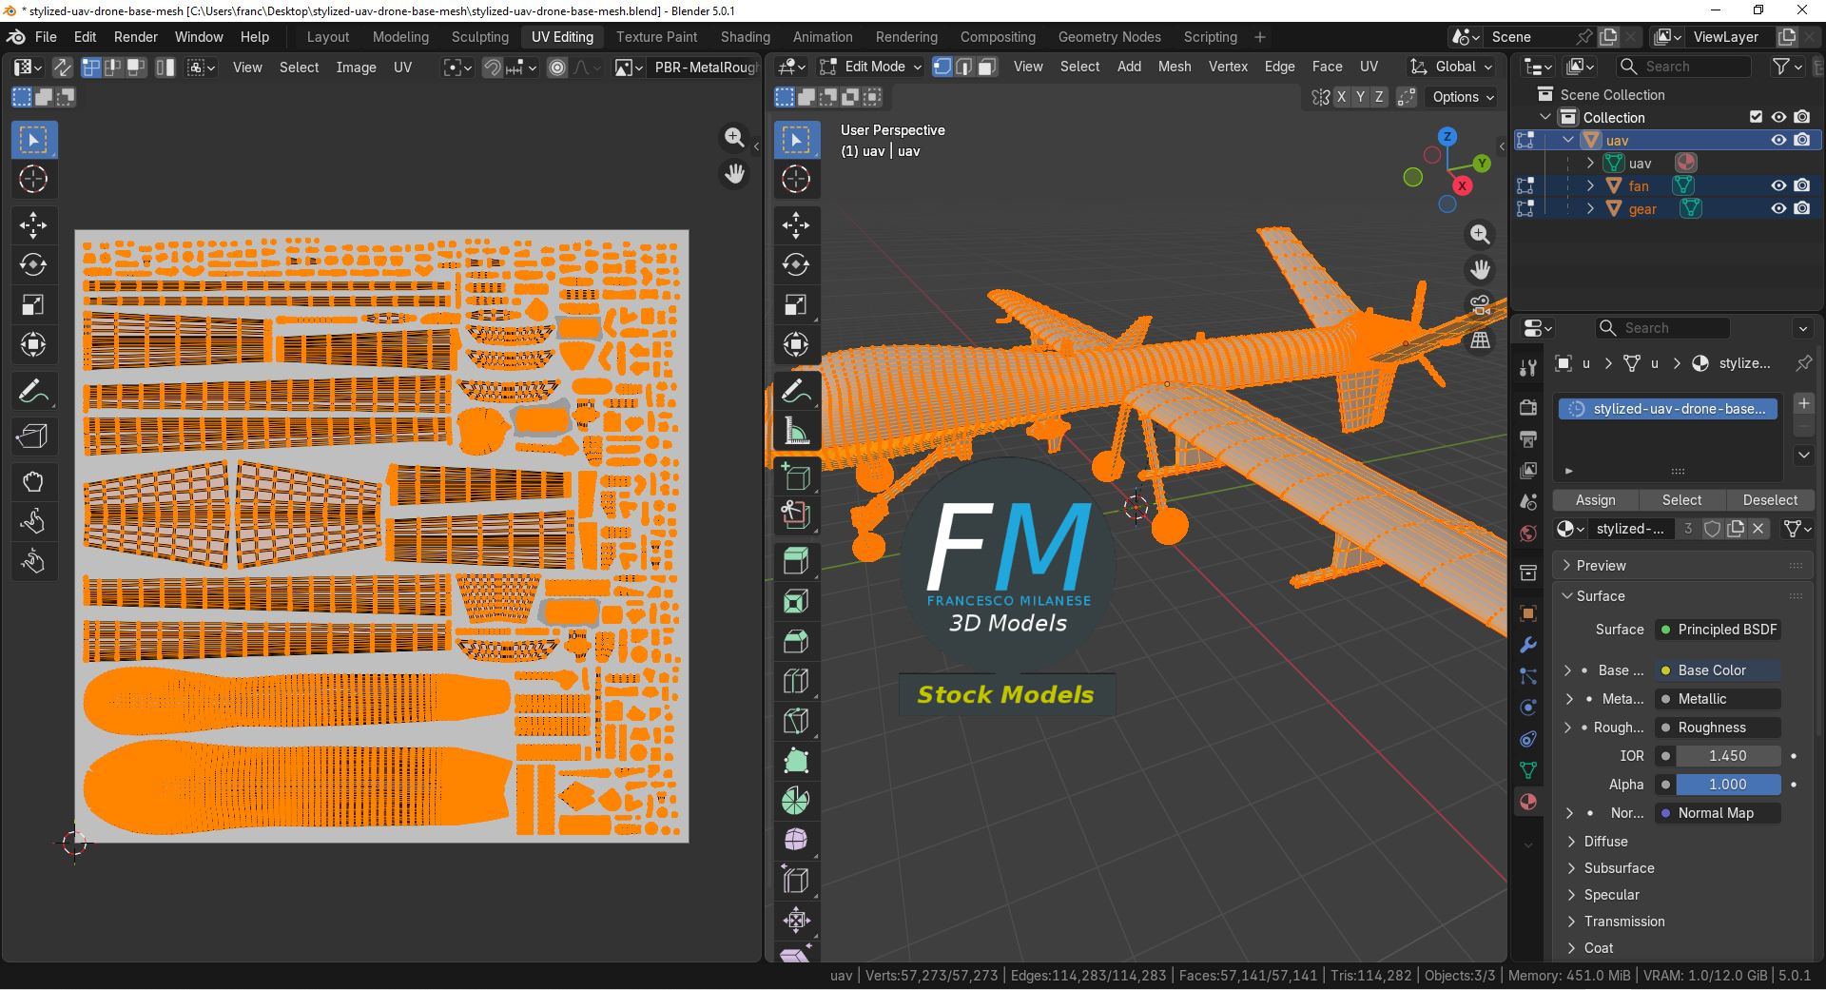
Task: Expand the gear object in outliner
Action: (x=1590, y=208)
